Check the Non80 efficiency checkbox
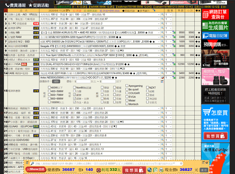 pyautogui.click(x=75, y=87)
